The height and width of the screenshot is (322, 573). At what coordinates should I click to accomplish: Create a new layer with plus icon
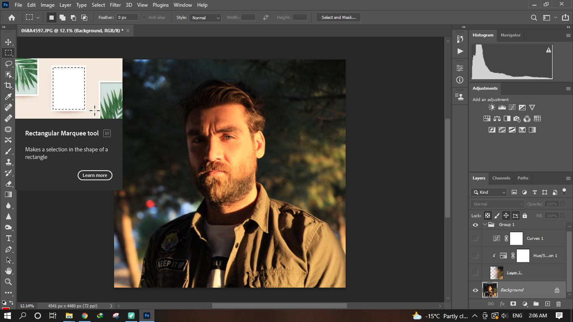[x=547, y=304]
